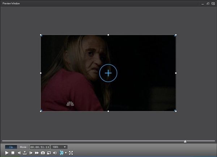Viewport: 217px width, 157px height.
Task: Step back to the previous frame
Action: pyautogui.click(x=19, y=153)
